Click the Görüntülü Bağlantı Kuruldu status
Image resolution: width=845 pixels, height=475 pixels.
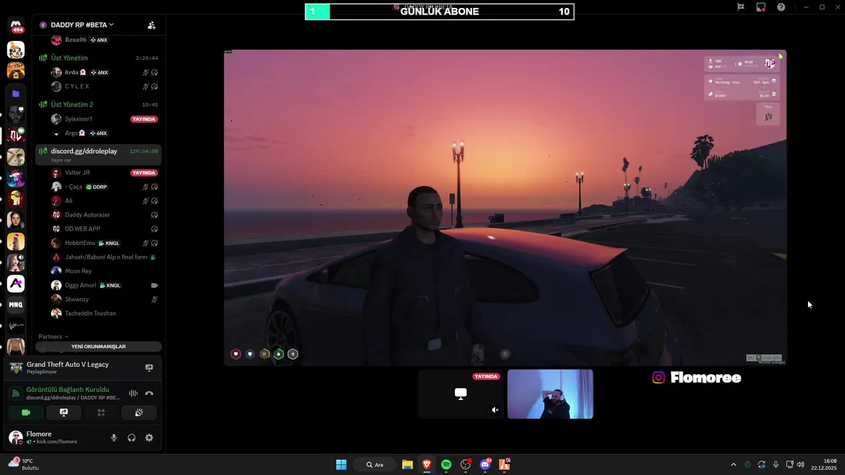coord(68,390)
